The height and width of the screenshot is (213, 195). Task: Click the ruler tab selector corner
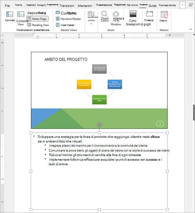click(2, 35)
